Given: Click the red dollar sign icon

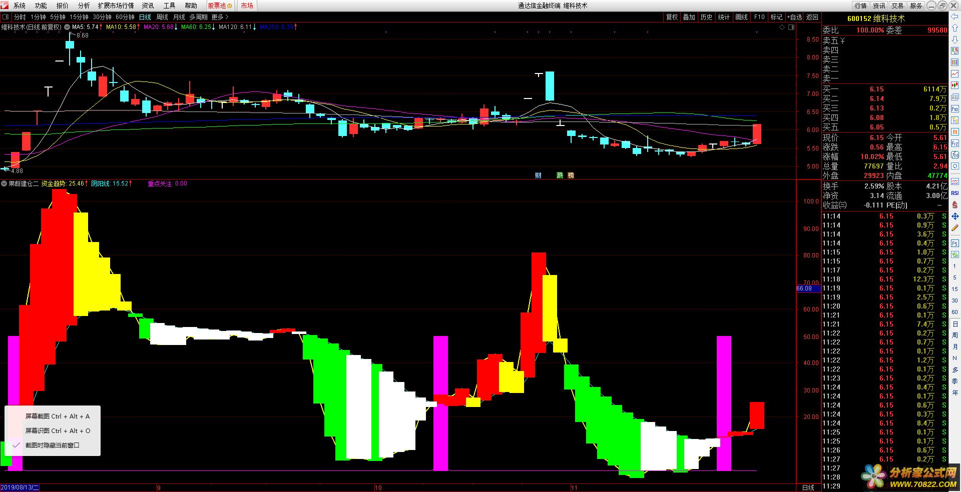Looking at the screenshot, I should [955, 205].
